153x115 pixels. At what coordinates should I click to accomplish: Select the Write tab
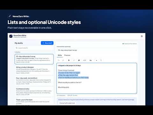point(60,55)
